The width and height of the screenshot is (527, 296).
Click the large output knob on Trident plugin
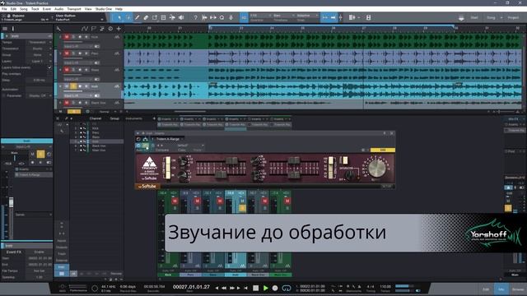[376, 168]
